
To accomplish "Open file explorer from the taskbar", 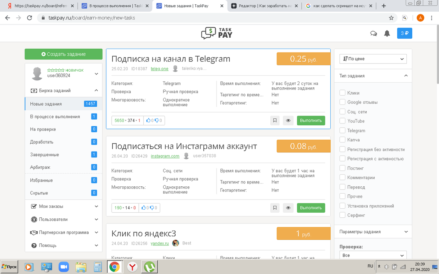I will point(81,267).
